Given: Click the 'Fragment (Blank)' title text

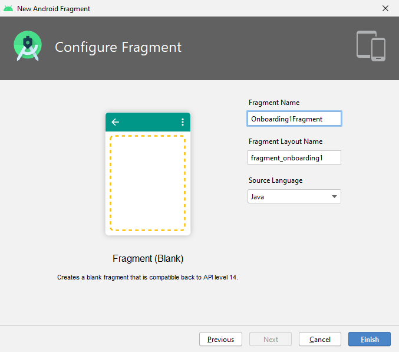Looking at the screenshot, I should pyautogui.click(x=148, y=259).
